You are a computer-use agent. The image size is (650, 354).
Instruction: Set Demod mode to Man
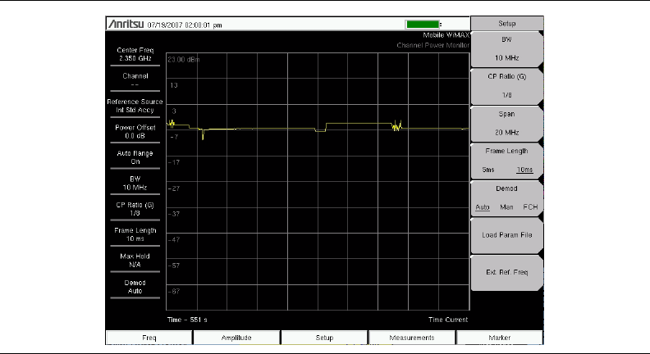click(506, 207)
